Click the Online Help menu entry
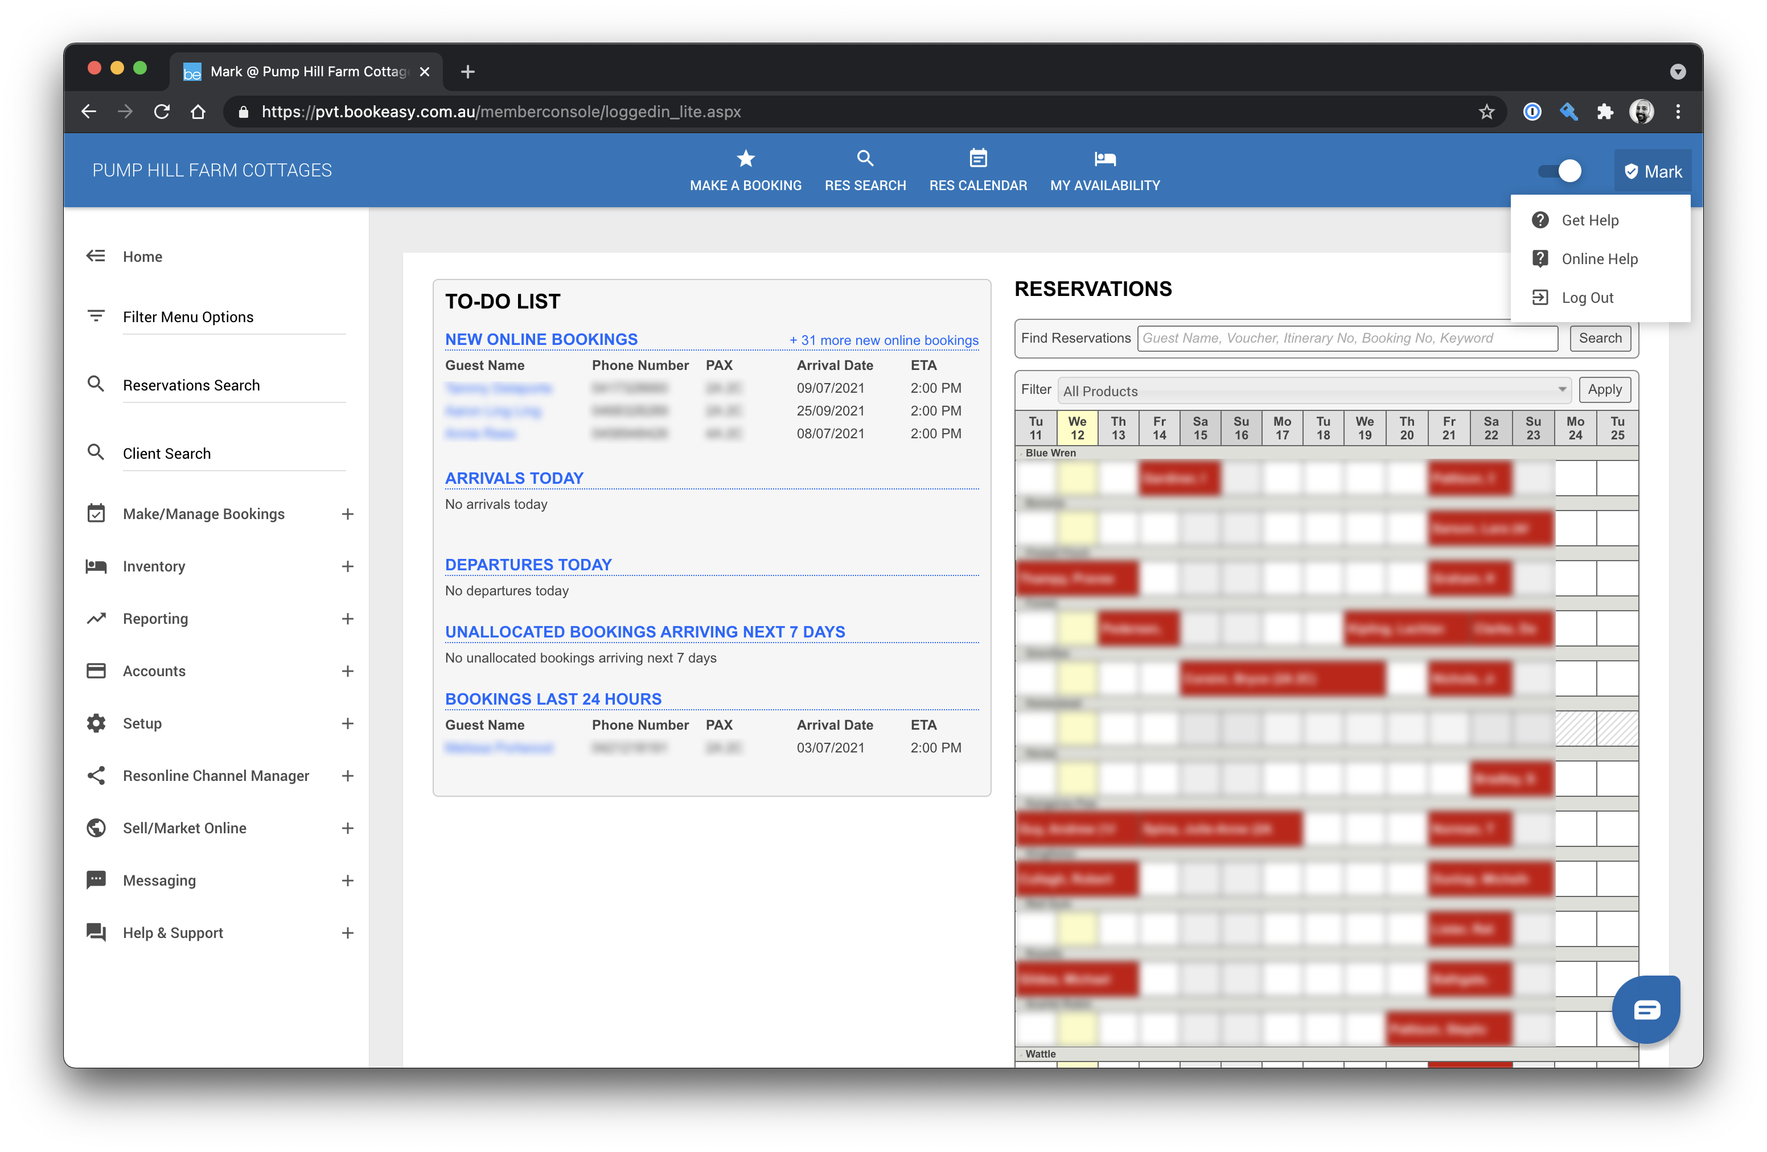The image size is (1767, 1152). tap(1600, 259)
